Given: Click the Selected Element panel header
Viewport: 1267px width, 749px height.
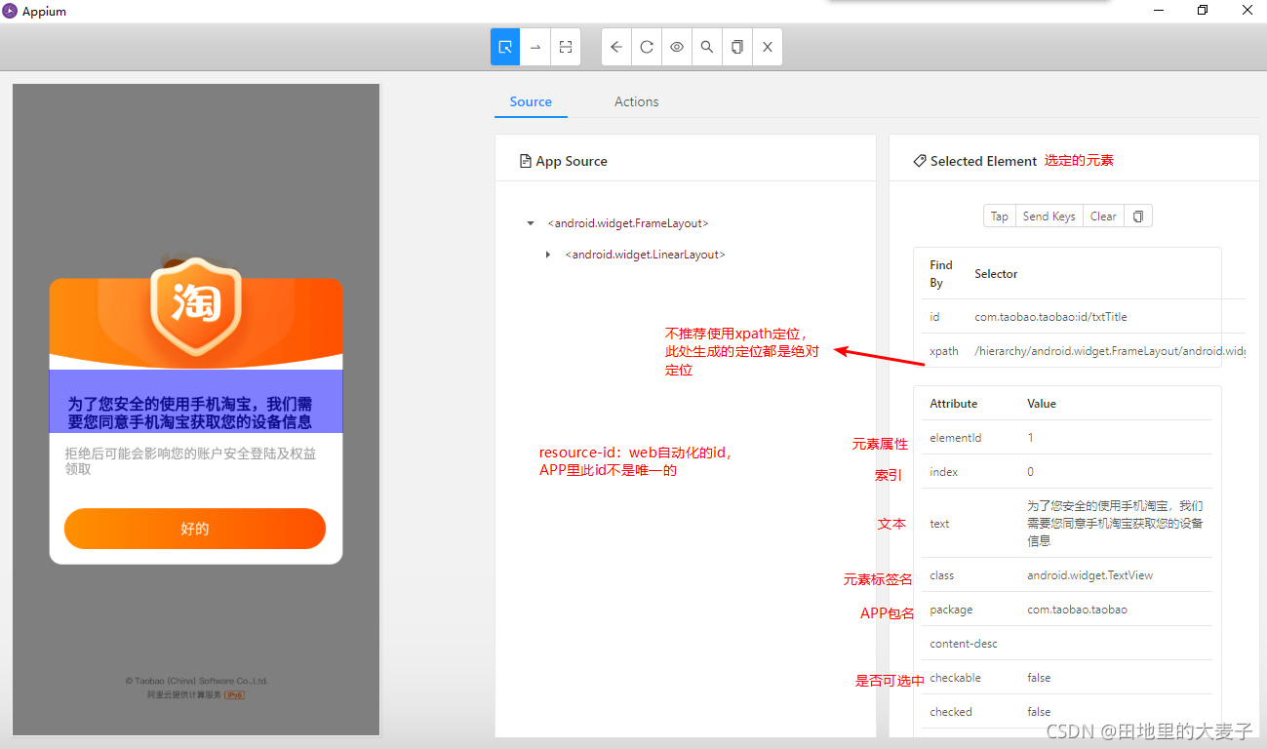Looking at the screenshot, I should pos(982,161).
